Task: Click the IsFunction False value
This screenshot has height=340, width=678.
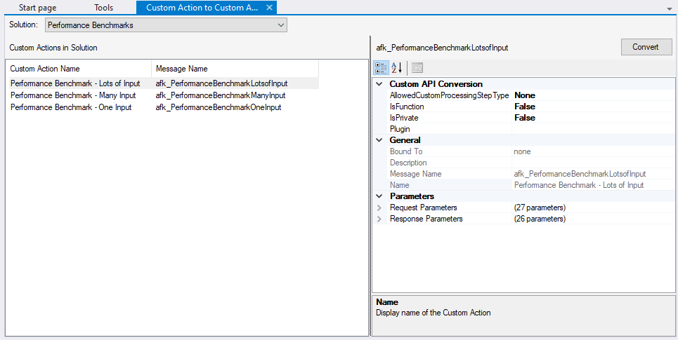Action: click(524, 107)
